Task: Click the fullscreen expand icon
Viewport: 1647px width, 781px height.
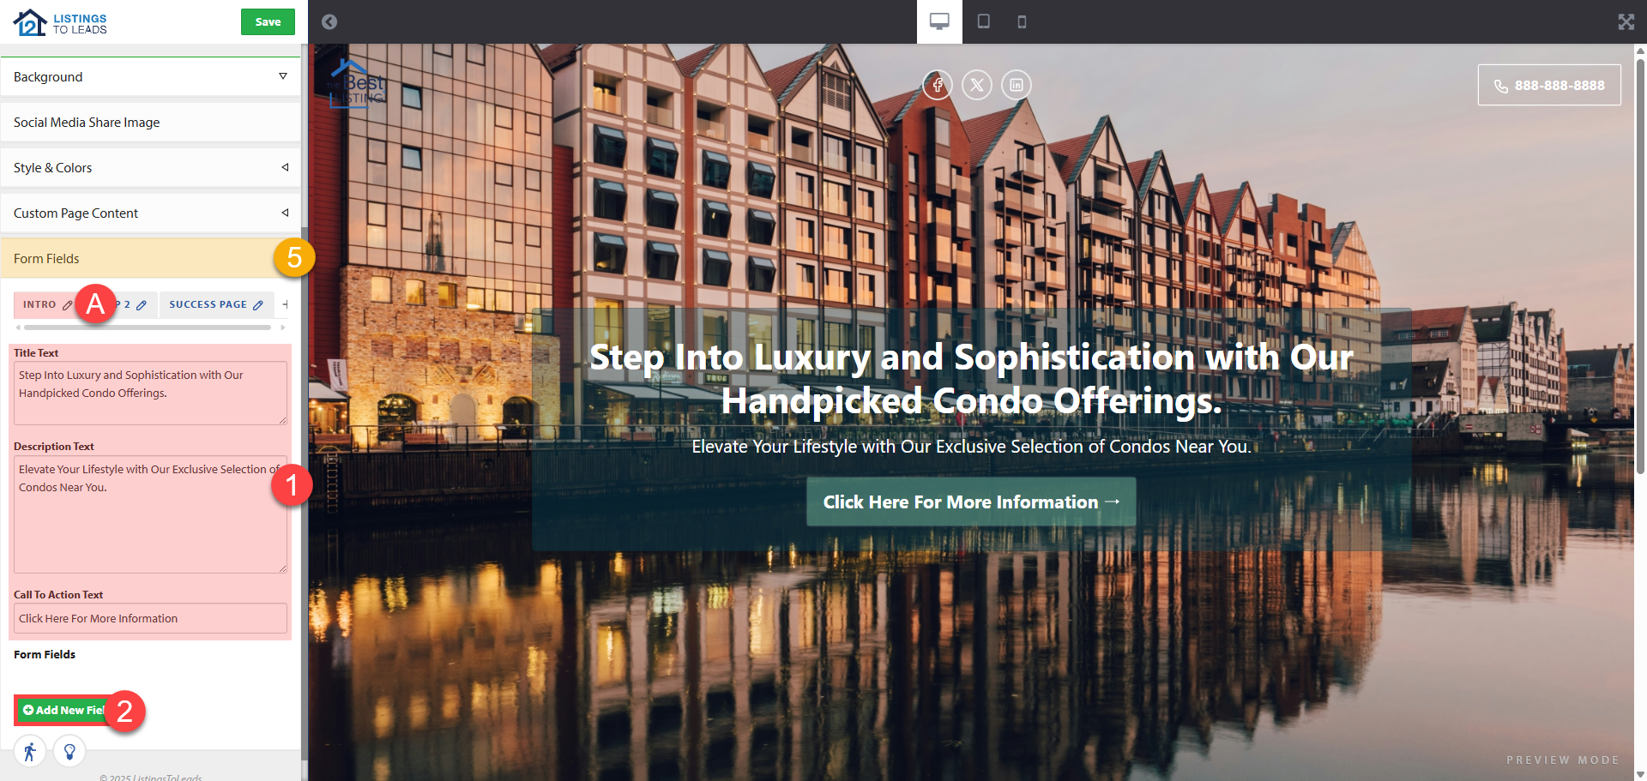Action: pos(1626,21)
